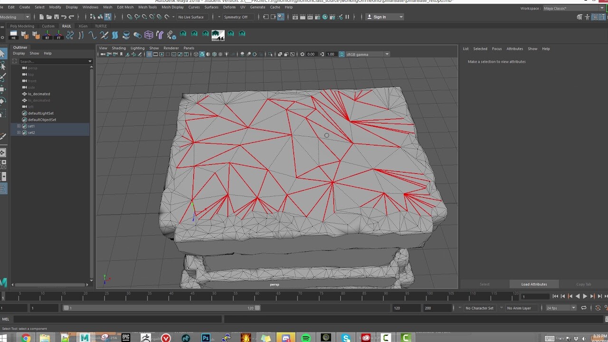
Task: Switch to the XGen shelf tab
Action: tap(83, 26)
